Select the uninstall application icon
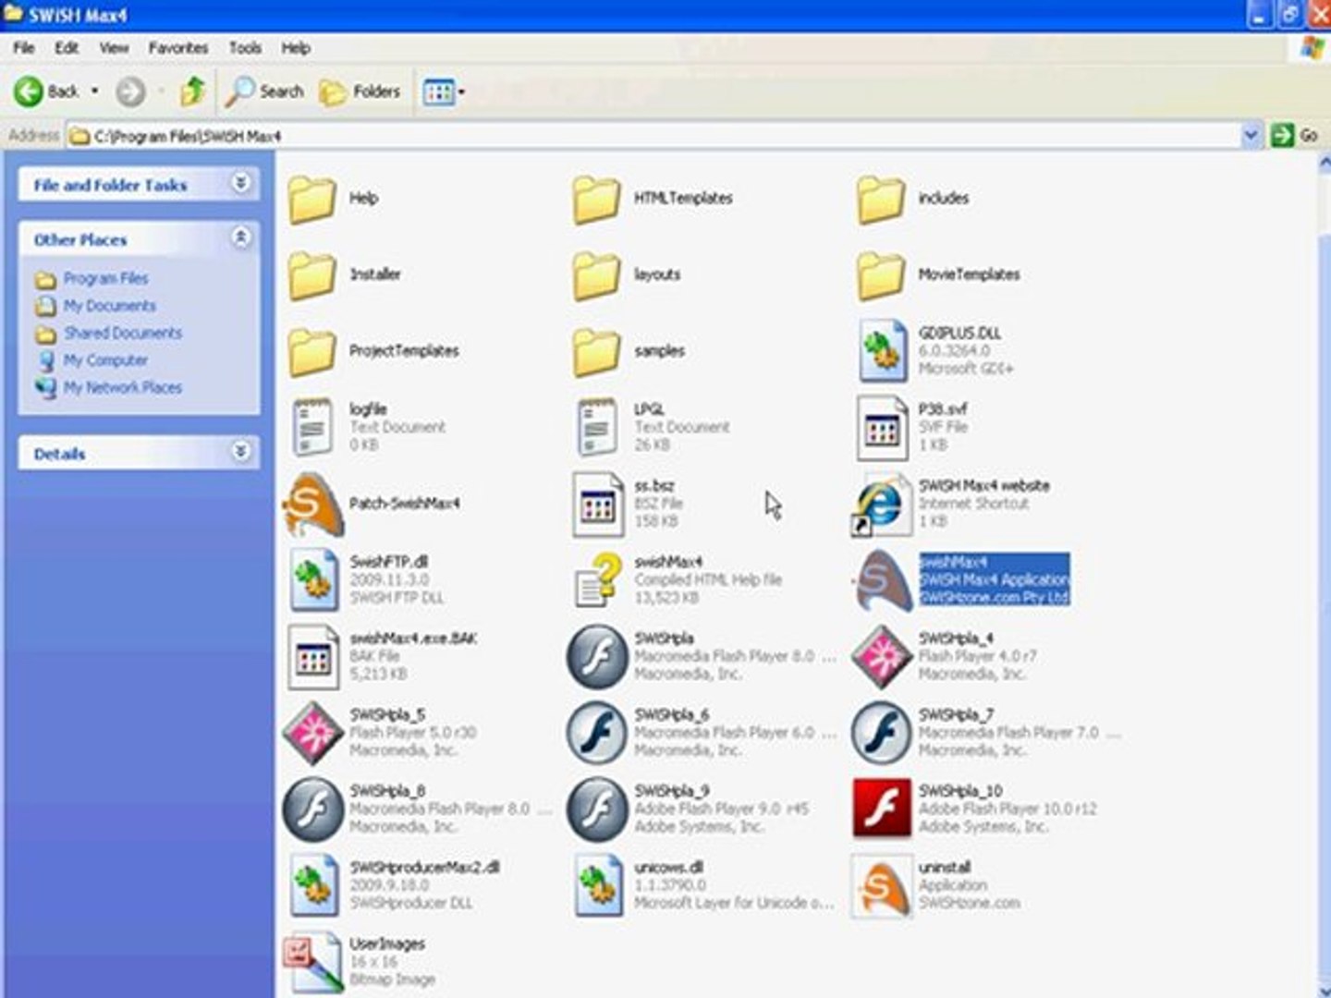This screenshot has width=1331, height=998. (x=881, y=885)
